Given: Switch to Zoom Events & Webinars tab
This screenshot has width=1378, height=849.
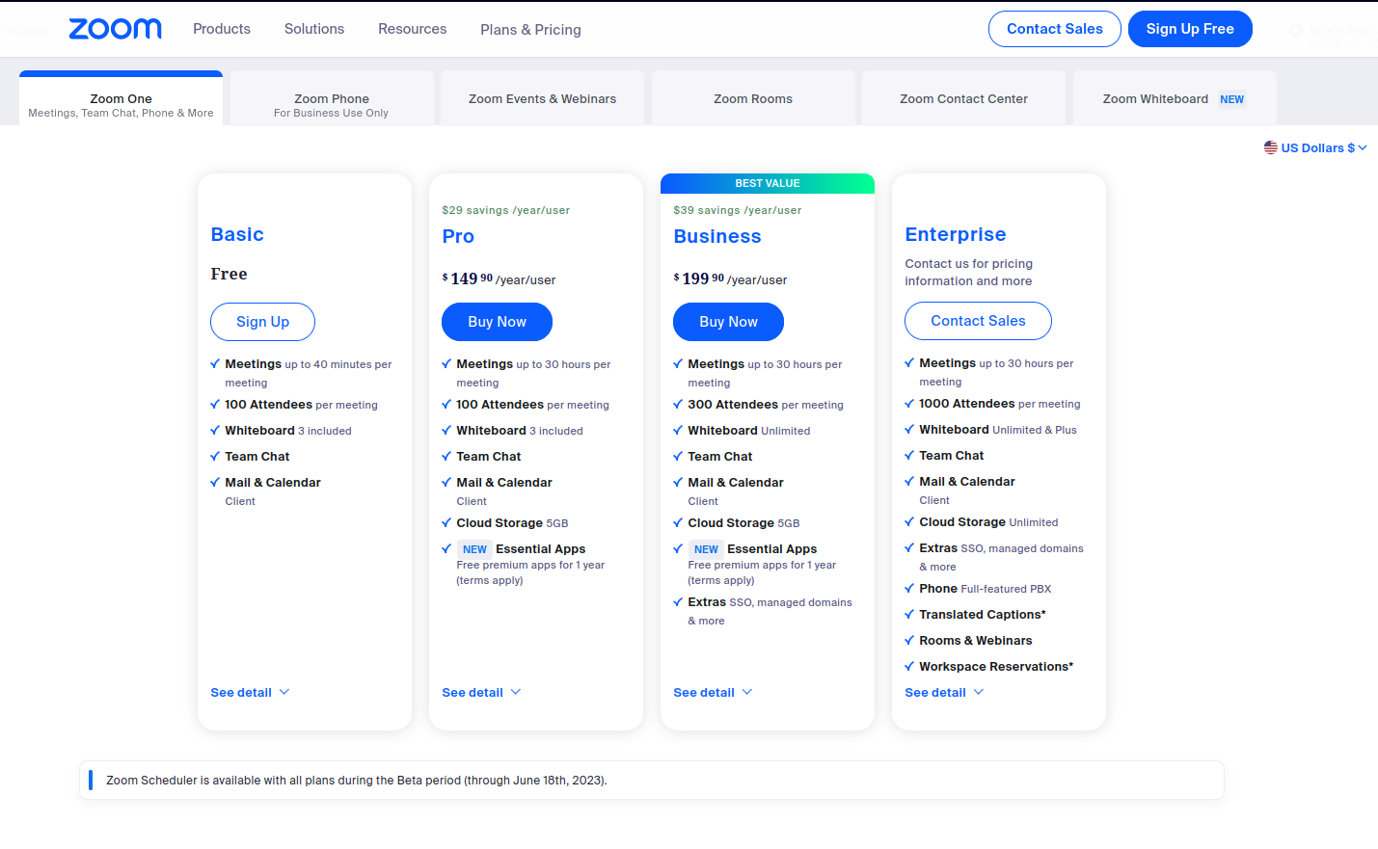Looking at the screenshot, I should coord(542,98).
